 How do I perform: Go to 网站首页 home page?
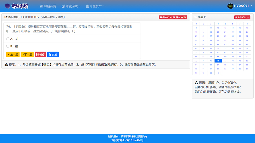click(47, 6)
